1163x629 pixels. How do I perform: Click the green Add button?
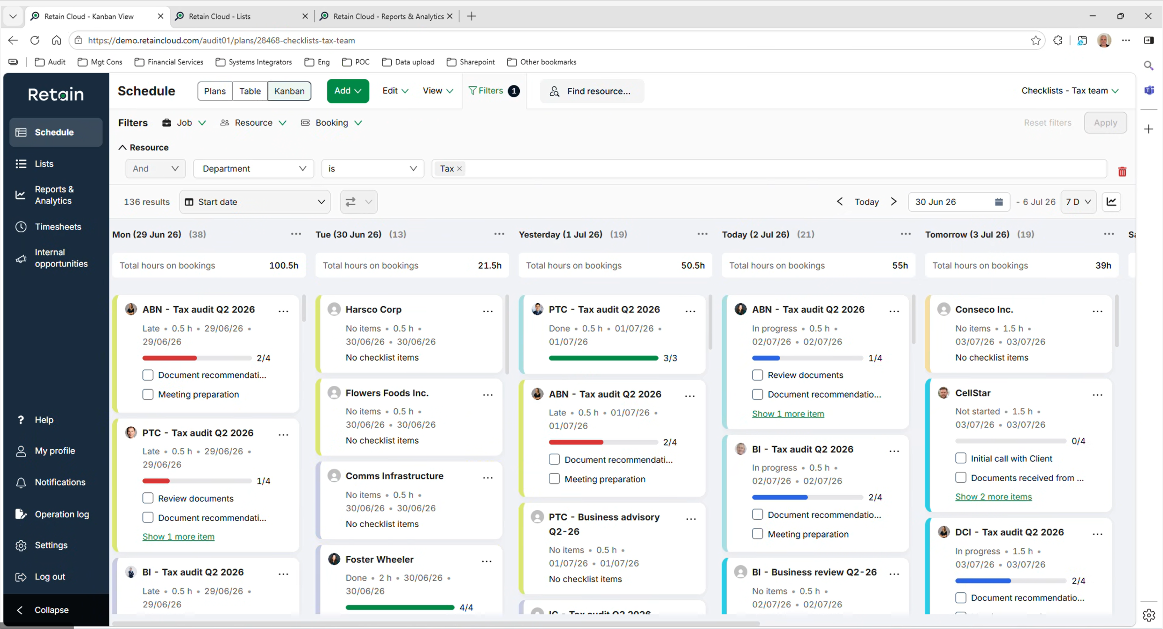tap(348, 91)
